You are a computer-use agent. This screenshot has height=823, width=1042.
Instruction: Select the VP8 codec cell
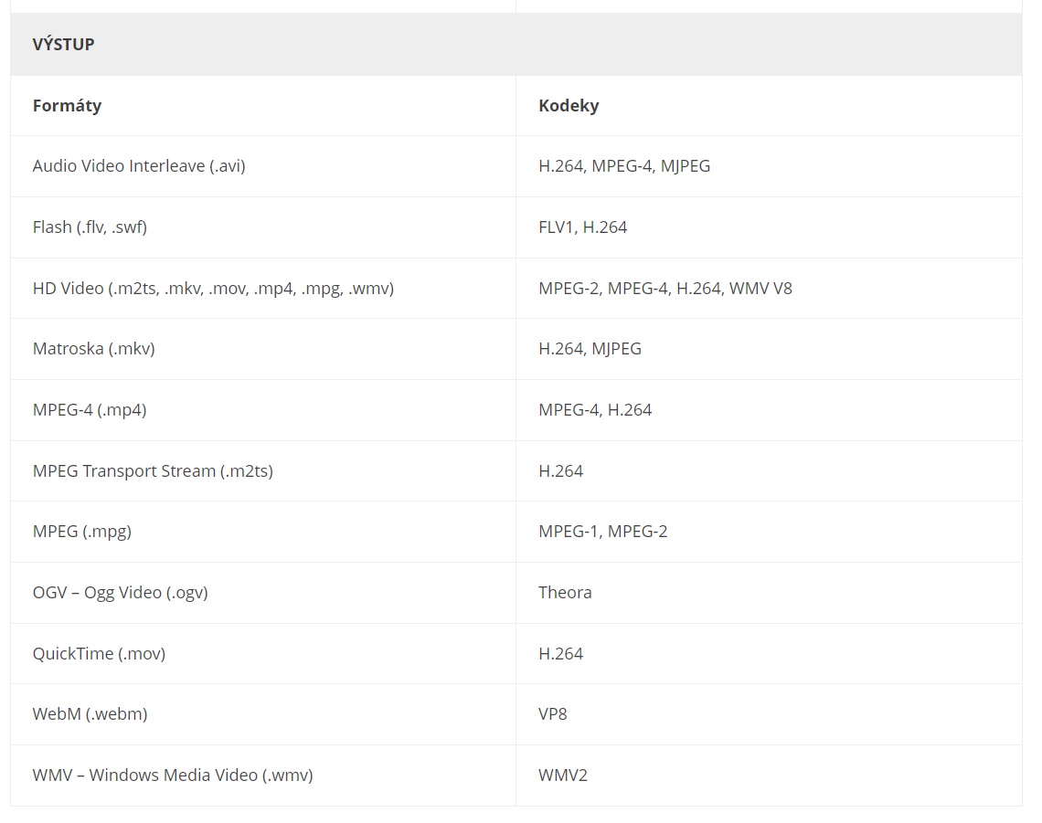769,714
